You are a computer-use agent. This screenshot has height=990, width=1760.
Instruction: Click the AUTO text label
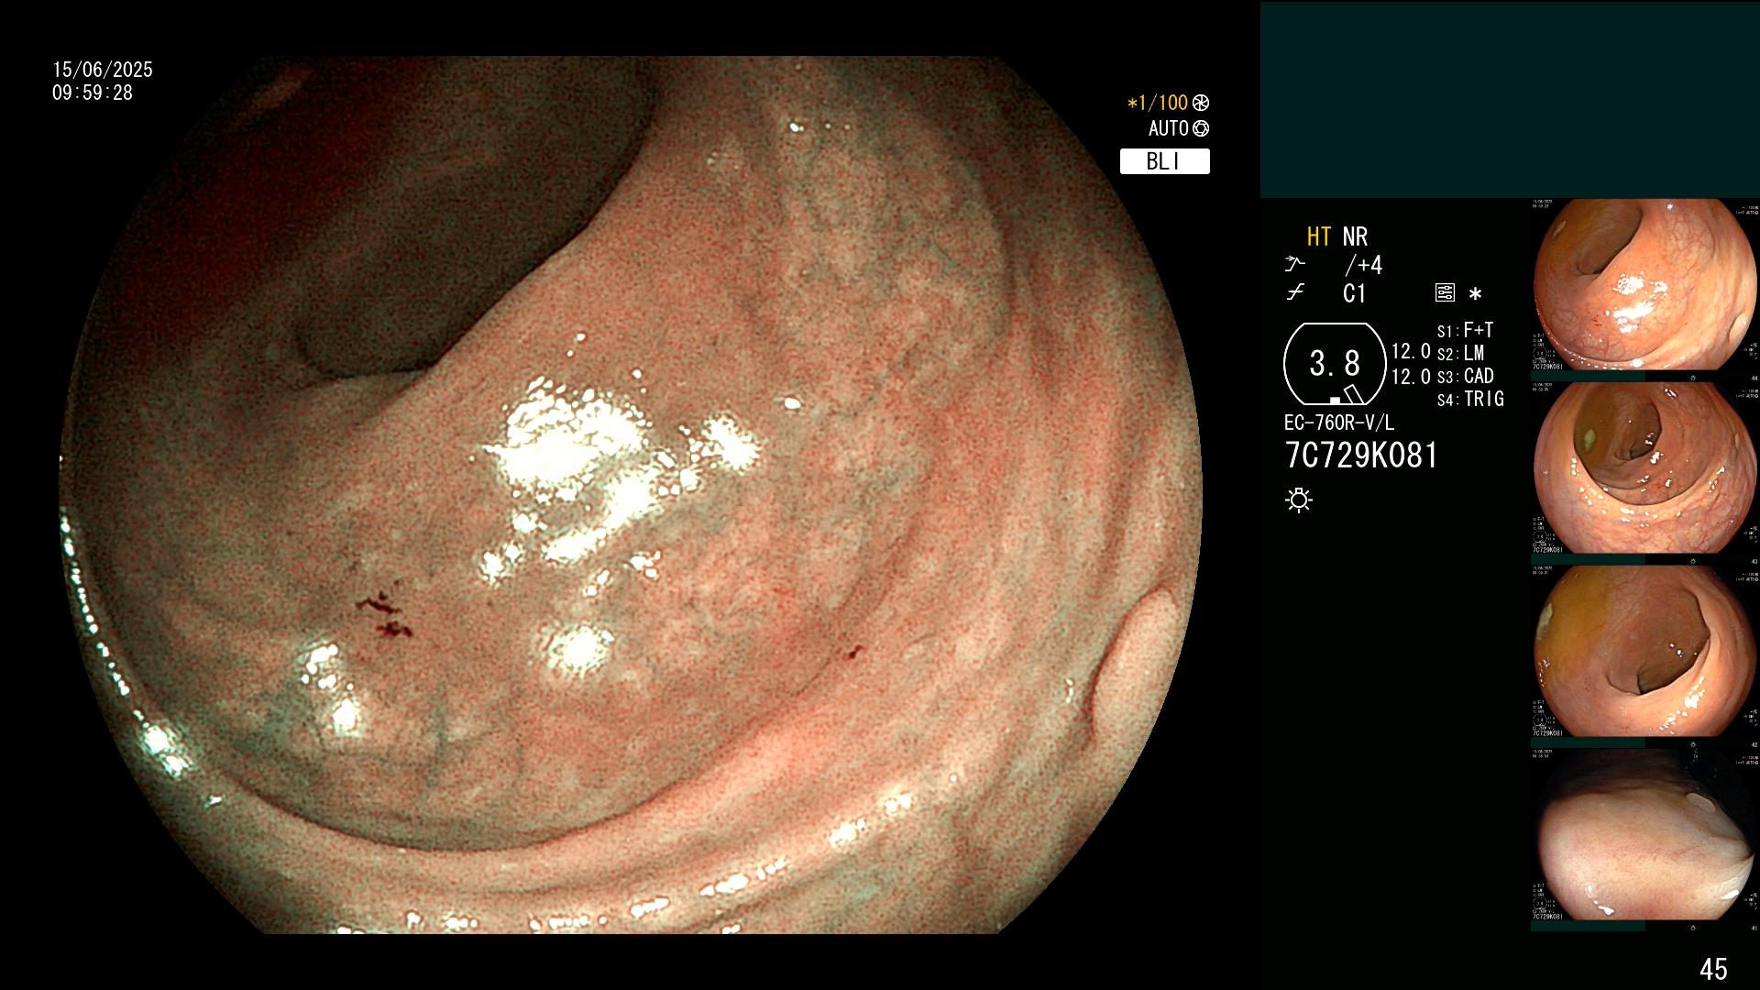[1168, 128]
